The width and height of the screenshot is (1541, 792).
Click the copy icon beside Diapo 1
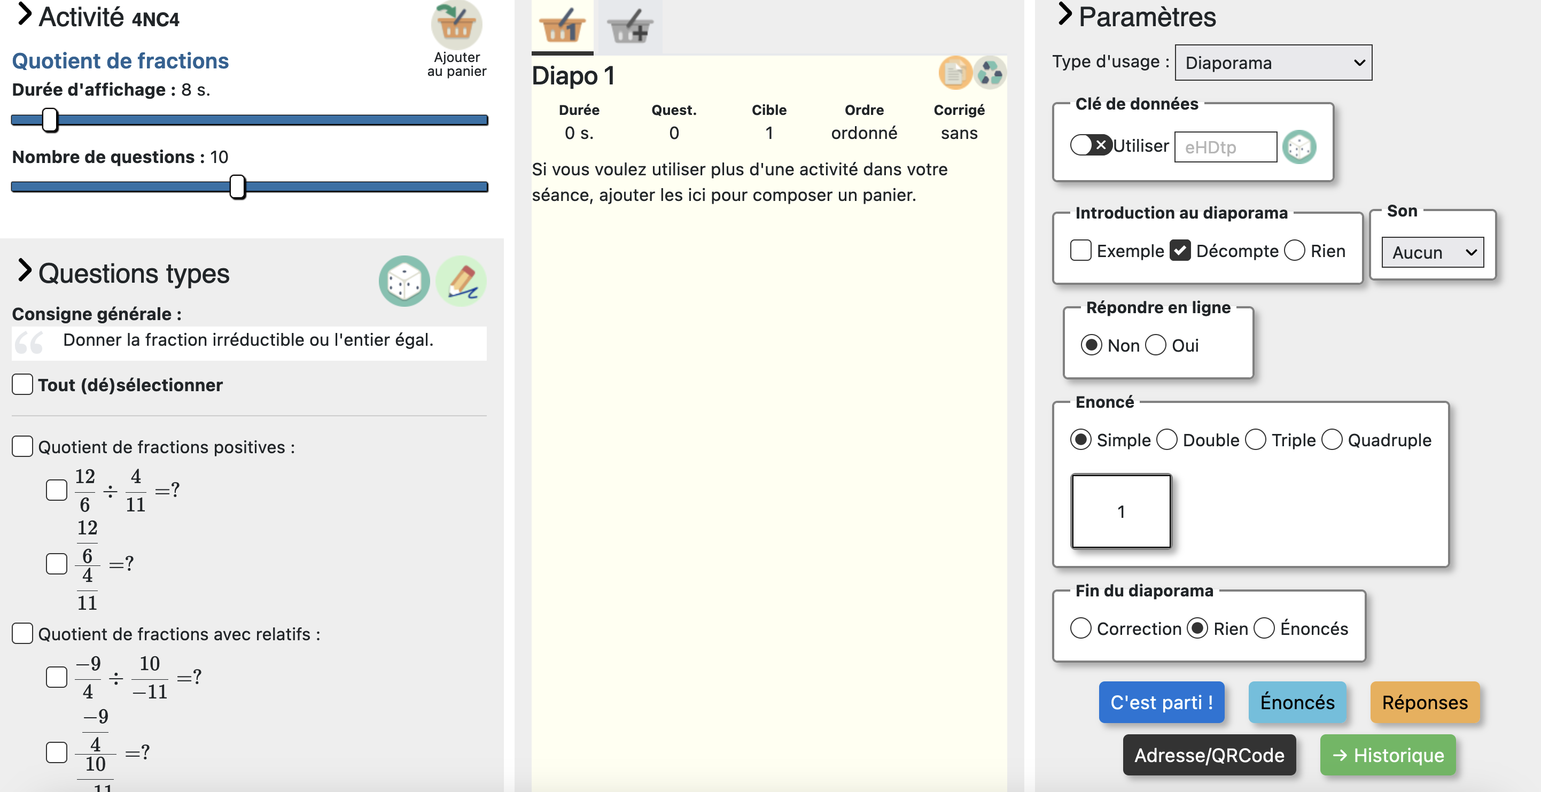coord(955,73)
